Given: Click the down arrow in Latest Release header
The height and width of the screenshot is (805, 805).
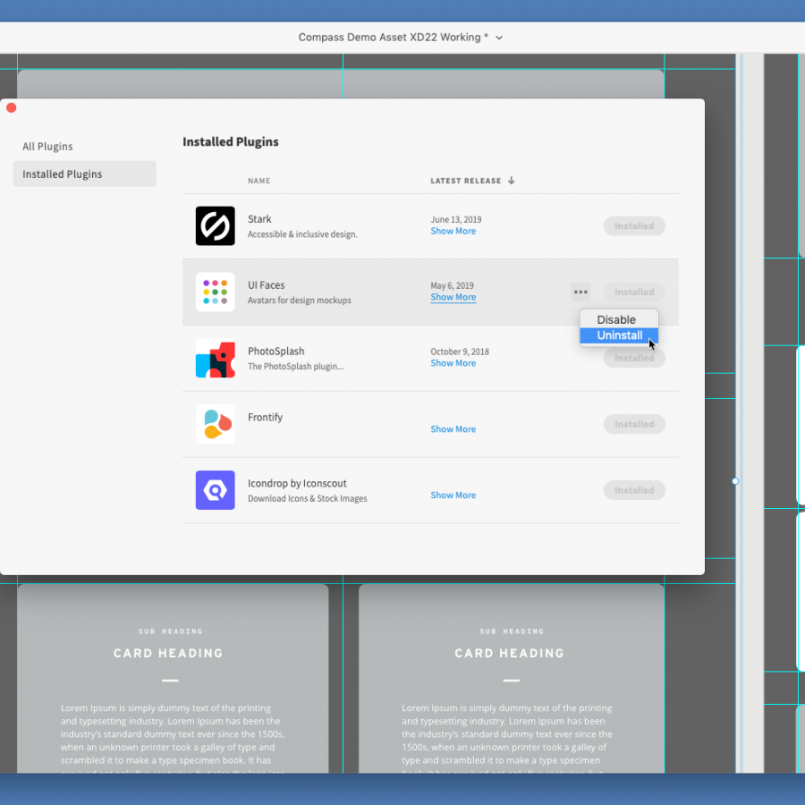Looking at the screenshot, I should click(x=511, y=180).
